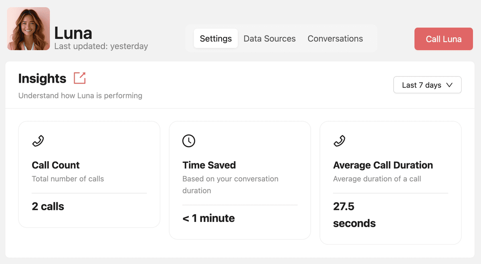Open the Last 7 days time range dropdown
The height and width of the screenshot is (264, 481).
tap(427, 85)
